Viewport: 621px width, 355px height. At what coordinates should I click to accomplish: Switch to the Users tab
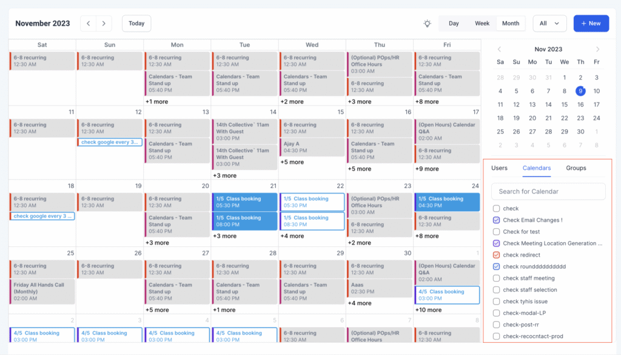[x=499, y=168]
